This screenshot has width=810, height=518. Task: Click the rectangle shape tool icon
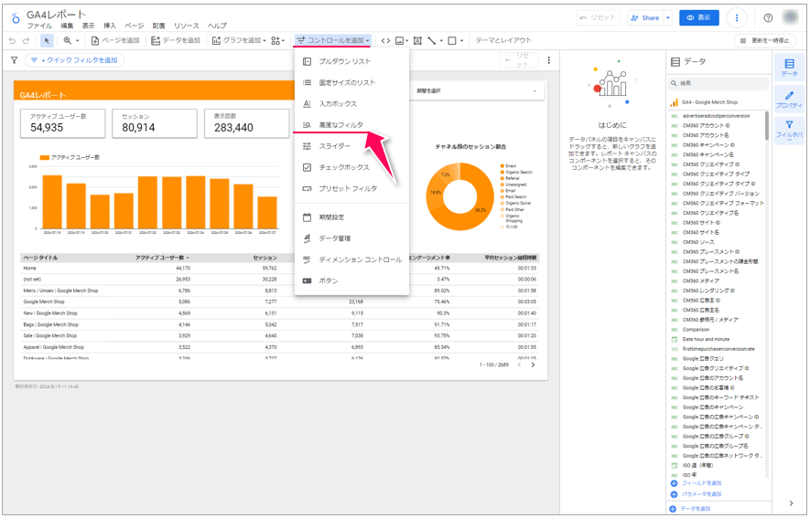click(x=452, y=40)
